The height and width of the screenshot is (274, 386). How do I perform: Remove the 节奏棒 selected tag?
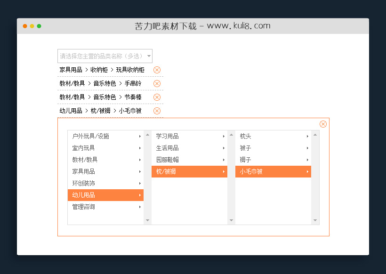(x=157, y=97)
